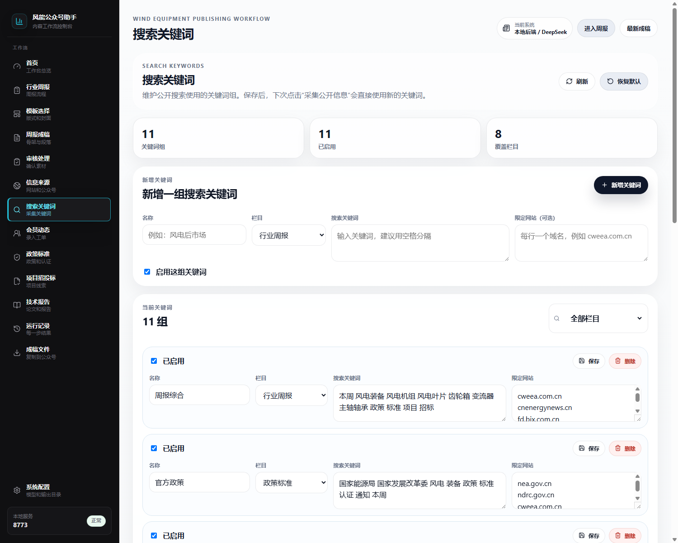Click the 周报综合 name field

click(199, 395)
